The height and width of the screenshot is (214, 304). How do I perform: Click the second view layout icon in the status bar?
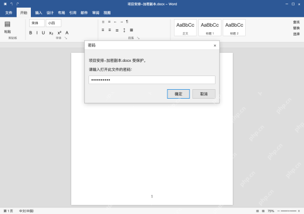coord(263,211)
